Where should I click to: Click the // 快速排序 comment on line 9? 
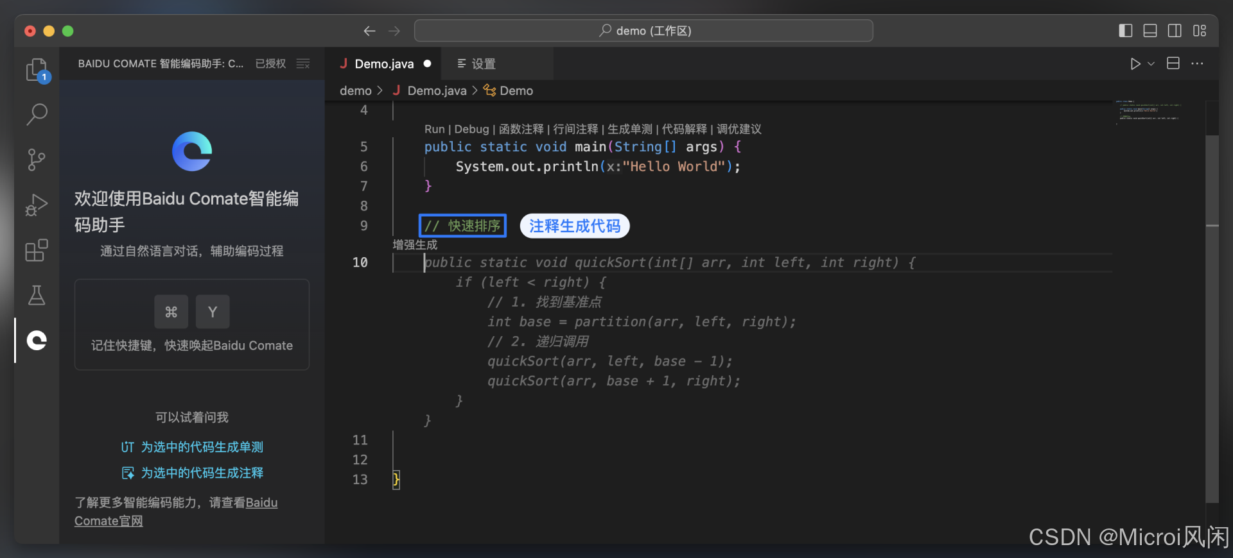[x=462, y=226]
